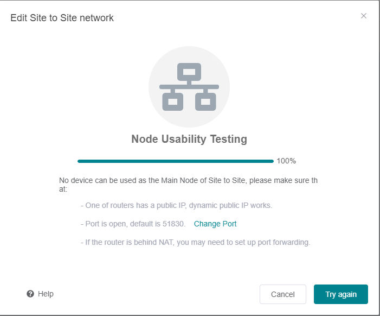Click the bottom-right node of the topology icon
The width and height of the screenshot is (380, 316).
point(205,101)
